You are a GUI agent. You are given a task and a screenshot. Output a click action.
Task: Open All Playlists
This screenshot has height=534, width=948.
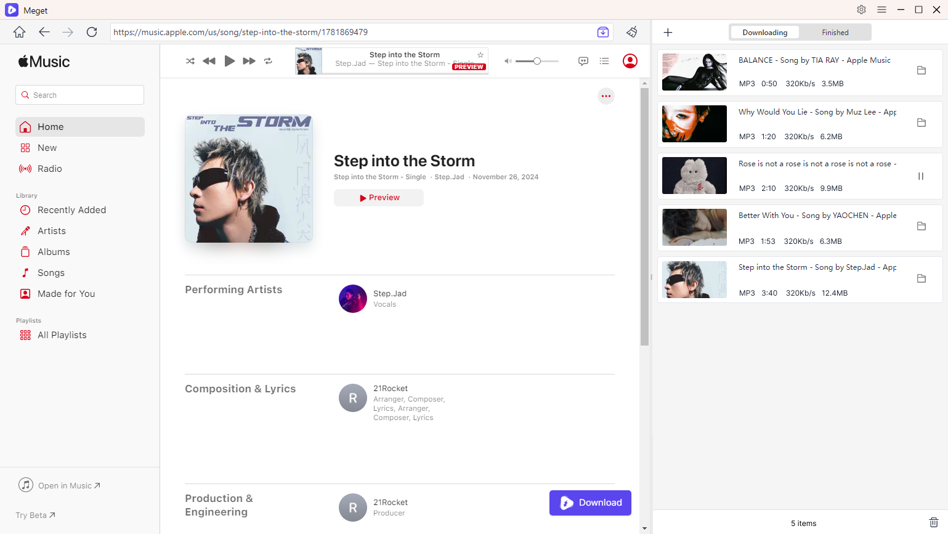tap(80, 335)
